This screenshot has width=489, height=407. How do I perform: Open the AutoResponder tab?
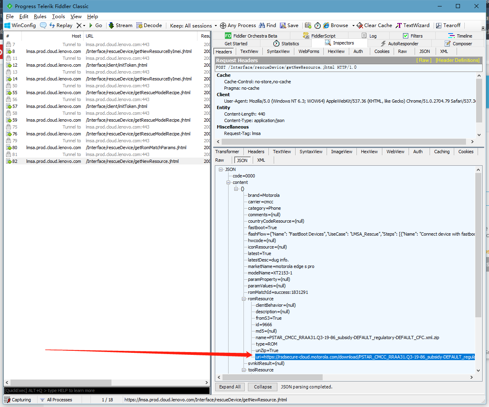pyautogui.click(x=399, y=44)
